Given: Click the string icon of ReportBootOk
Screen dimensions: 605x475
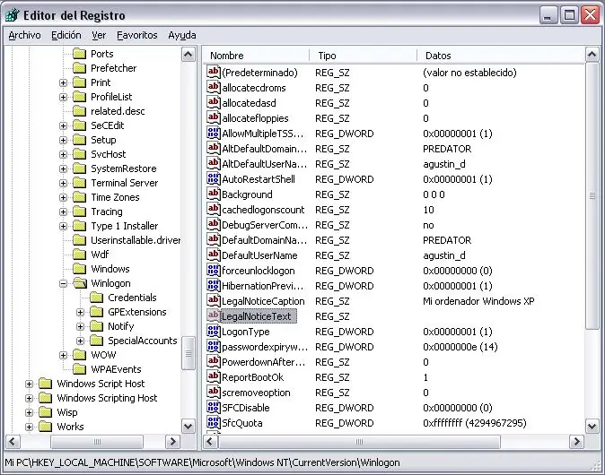Looking at the screenshot, I should (214, 376).
